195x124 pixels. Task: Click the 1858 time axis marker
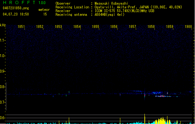pyautogui.click(x=151, y=27)
